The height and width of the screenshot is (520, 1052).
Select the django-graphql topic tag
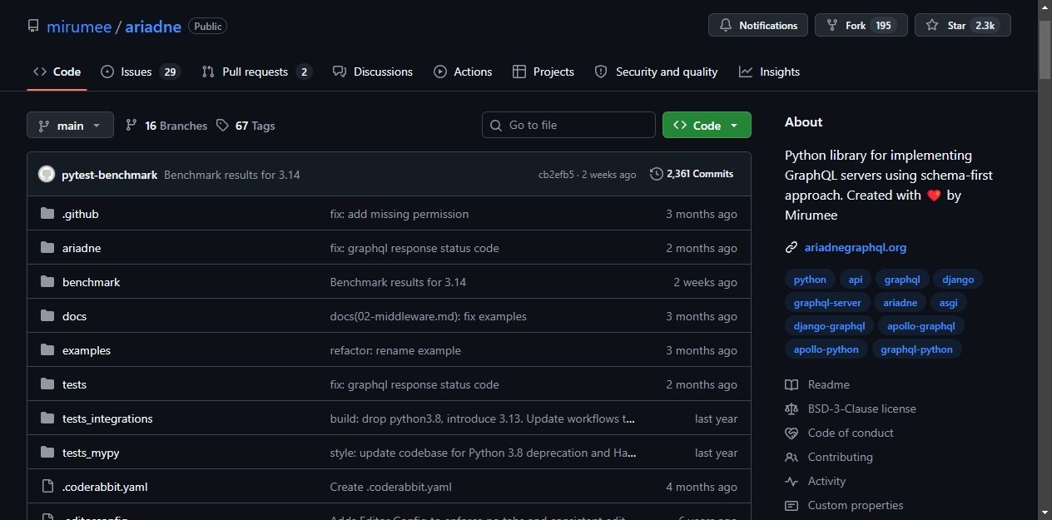[829, 326]
